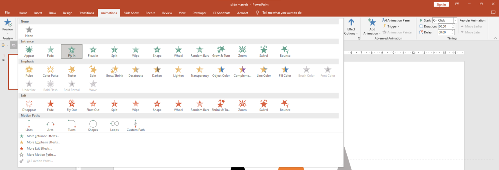Open the Effect Options dropdown
This screenshot has width=499, height=170.
tap(351, 27)
